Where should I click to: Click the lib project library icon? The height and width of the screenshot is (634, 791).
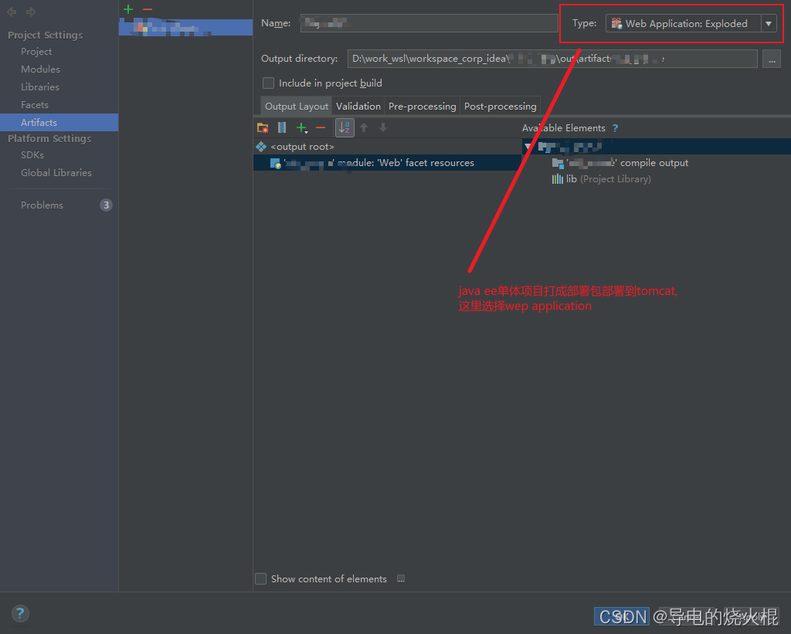coord(558,179)
